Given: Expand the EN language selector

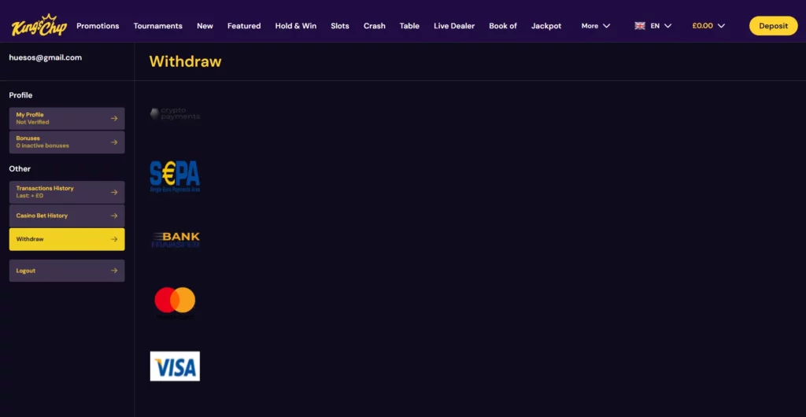Looking at the screenshot, I should coord(660,26).
